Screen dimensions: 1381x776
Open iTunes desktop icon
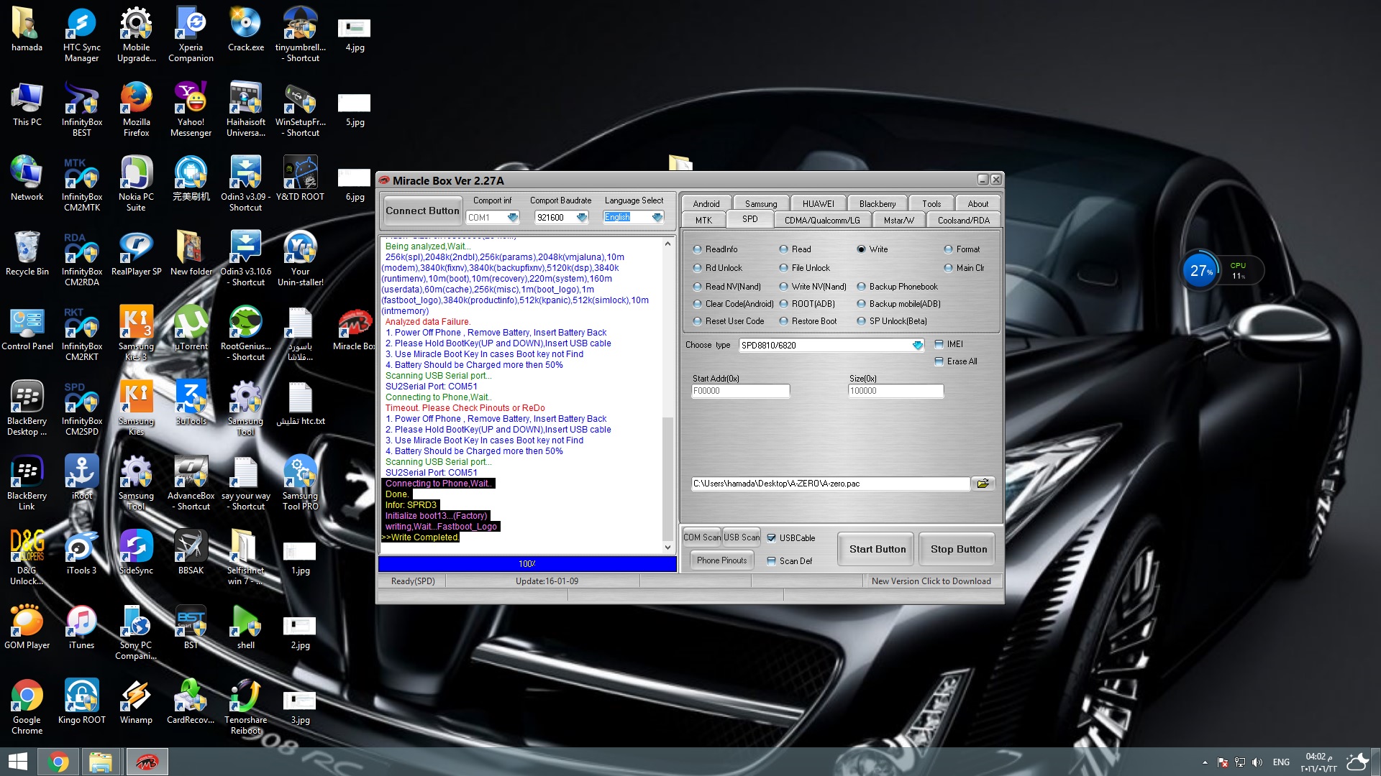81,627
